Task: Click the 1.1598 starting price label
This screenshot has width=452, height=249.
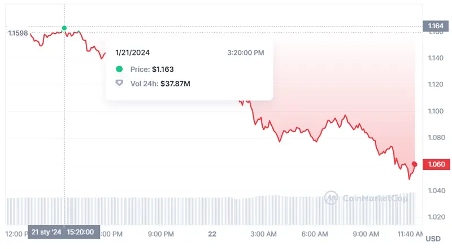Action: (18, 33)
